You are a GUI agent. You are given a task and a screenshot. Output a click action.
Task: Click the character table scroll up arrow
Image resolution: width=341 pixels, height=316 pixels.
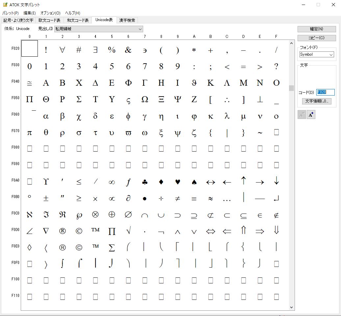click(291, 43)
